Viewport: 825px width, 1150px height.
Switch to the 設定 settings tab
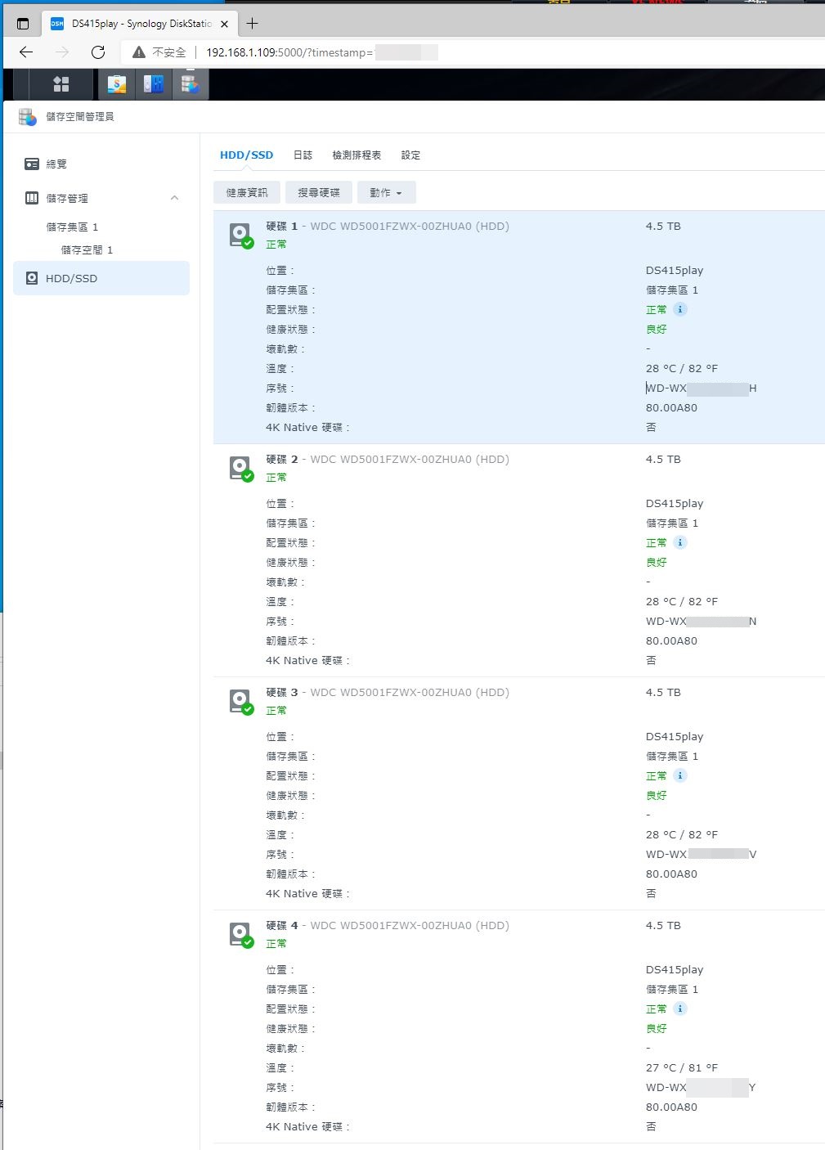pos(410,155)
